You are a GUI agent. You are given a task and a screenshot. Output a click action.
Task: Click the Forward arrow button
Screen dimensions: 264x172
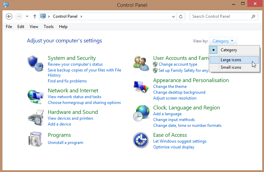(x=19, y=16)
